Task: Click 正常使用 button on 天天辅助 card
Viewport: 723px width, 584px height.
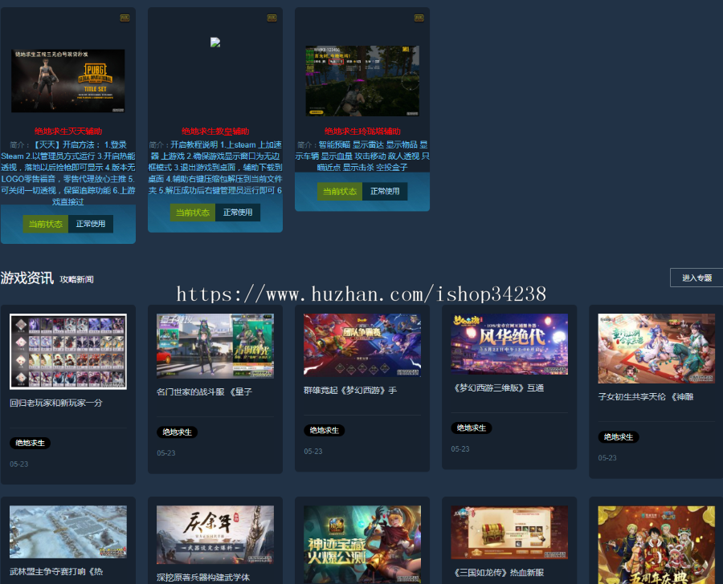Action: coord(91,224)
